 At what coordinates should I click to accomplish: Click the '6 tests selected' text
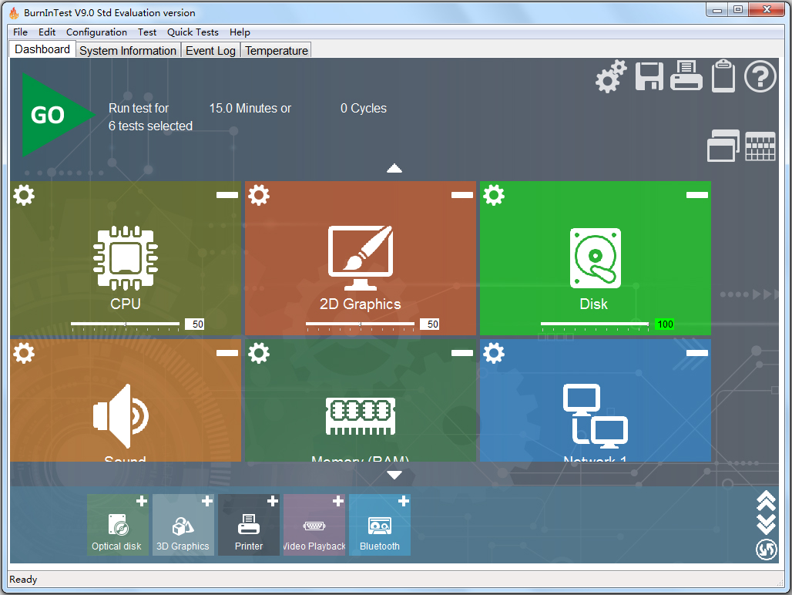[x=150, y=126]
